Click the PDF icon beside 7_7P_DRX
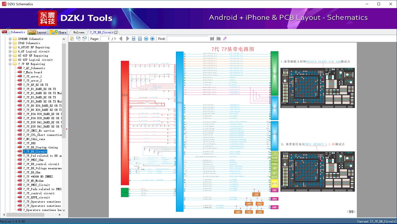397x224 pixels. click(x=20, y=143)
